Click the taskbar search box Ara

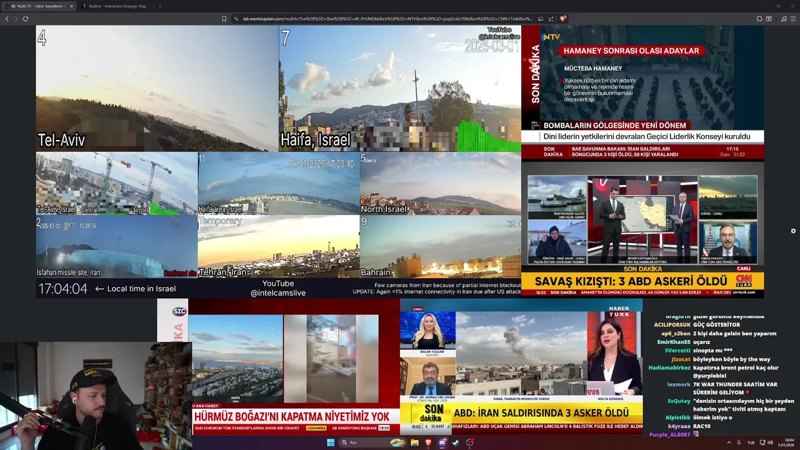(373, 442)
